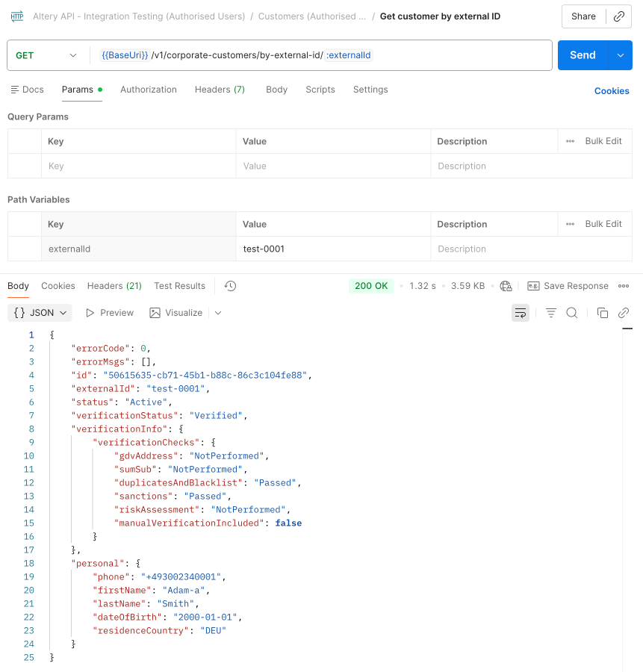Open the GET method dropdown
The width and height of the screenshot is (643, 672).
coord(46,55)
